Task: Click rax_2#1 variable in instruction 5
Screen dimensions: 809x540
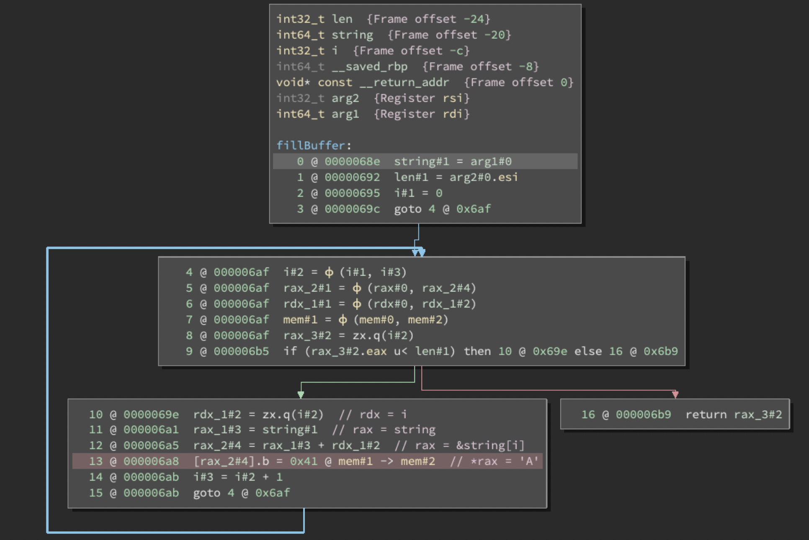Action: click(x=307, y=288)
